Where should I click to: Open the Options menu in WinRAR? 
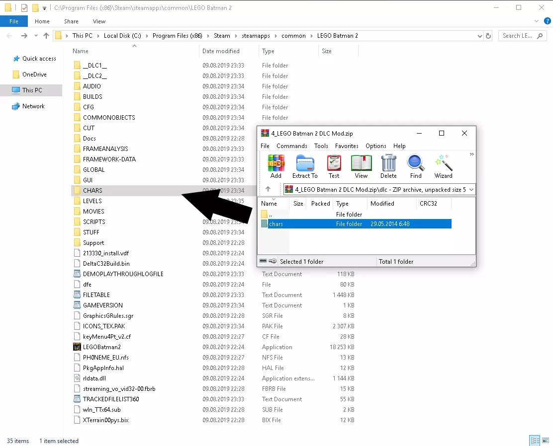click(x=375, y=146)
